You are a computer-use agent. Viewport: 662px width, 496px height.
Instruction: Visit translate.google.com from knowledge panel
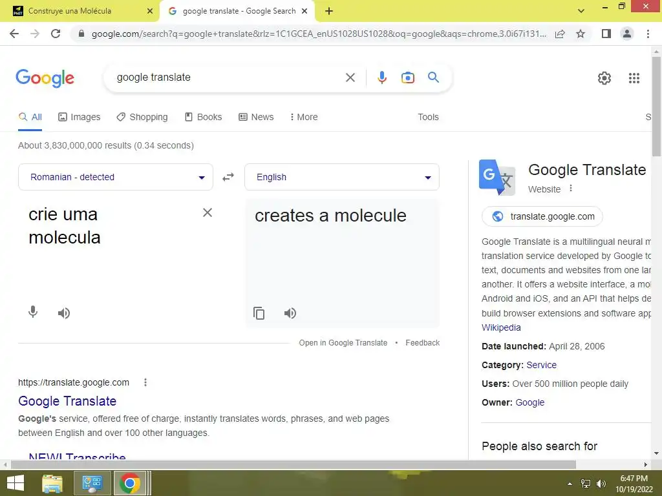point(542,216)
